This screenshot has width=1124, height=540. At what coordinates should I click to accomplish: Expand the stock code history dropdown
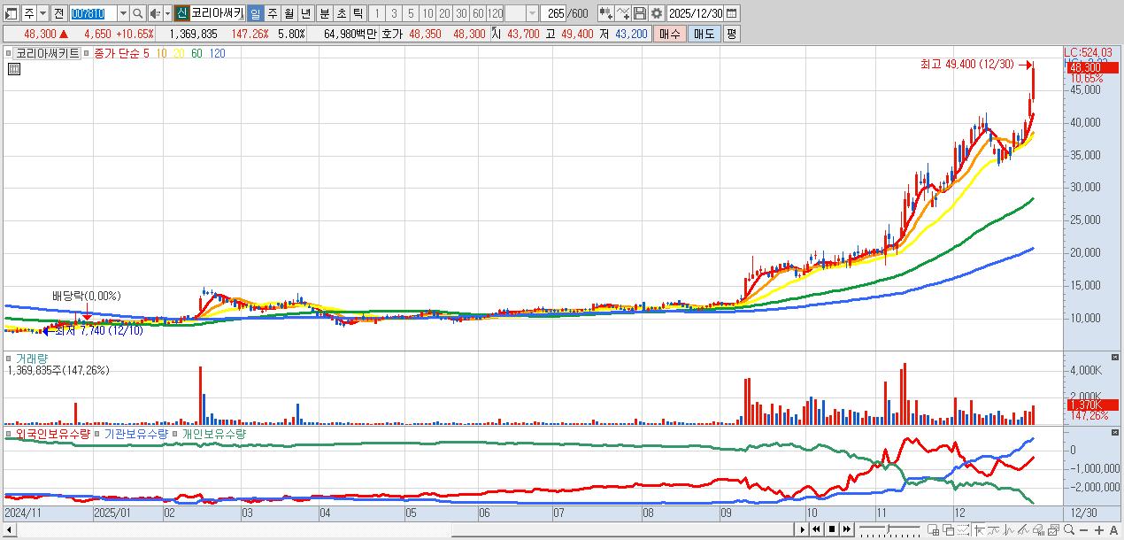(x=123, y=13)
